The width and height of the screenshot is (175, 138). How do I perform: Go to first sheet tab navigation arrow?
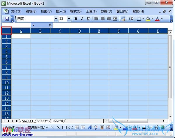pyautogui.click(x=3, y=121)
